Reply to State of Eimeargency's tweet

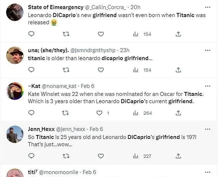[x=31, y=34]
